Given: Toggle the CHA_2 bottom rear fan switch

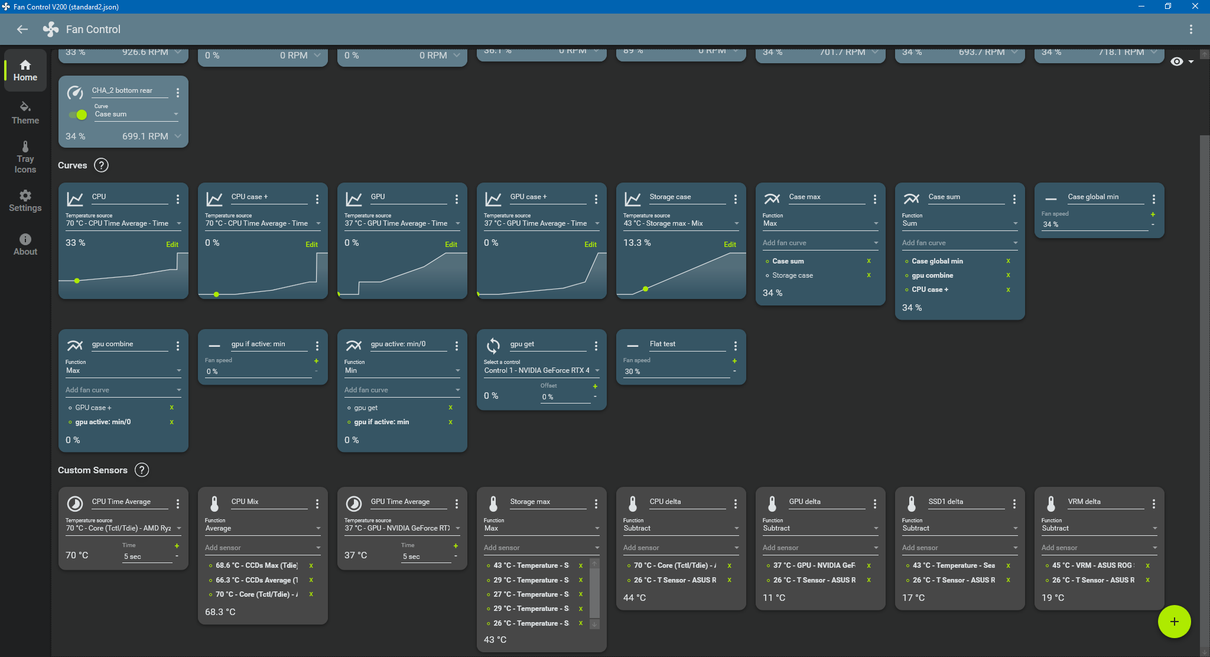Looking at the screenshot, I should tap(78, 115).
